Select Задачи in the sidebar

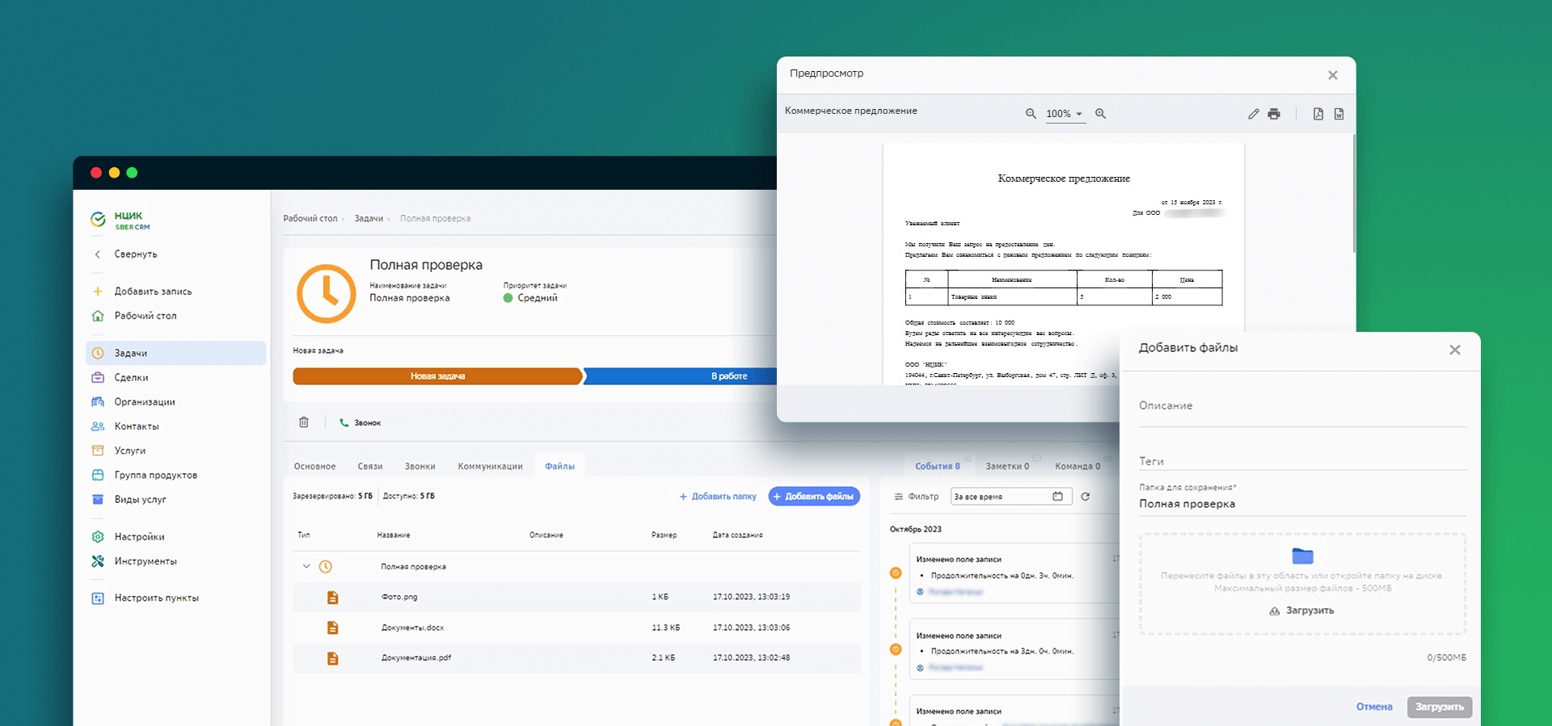click(x=175, y=353)
